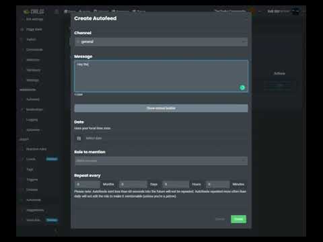Screen dimensions: 323x242
Task: Open Levels in the sidebar
Action: click(31, 159)
